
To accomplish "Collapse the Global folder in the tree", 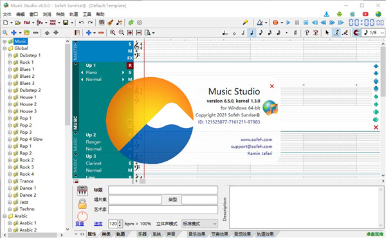I will coord(5,48).
